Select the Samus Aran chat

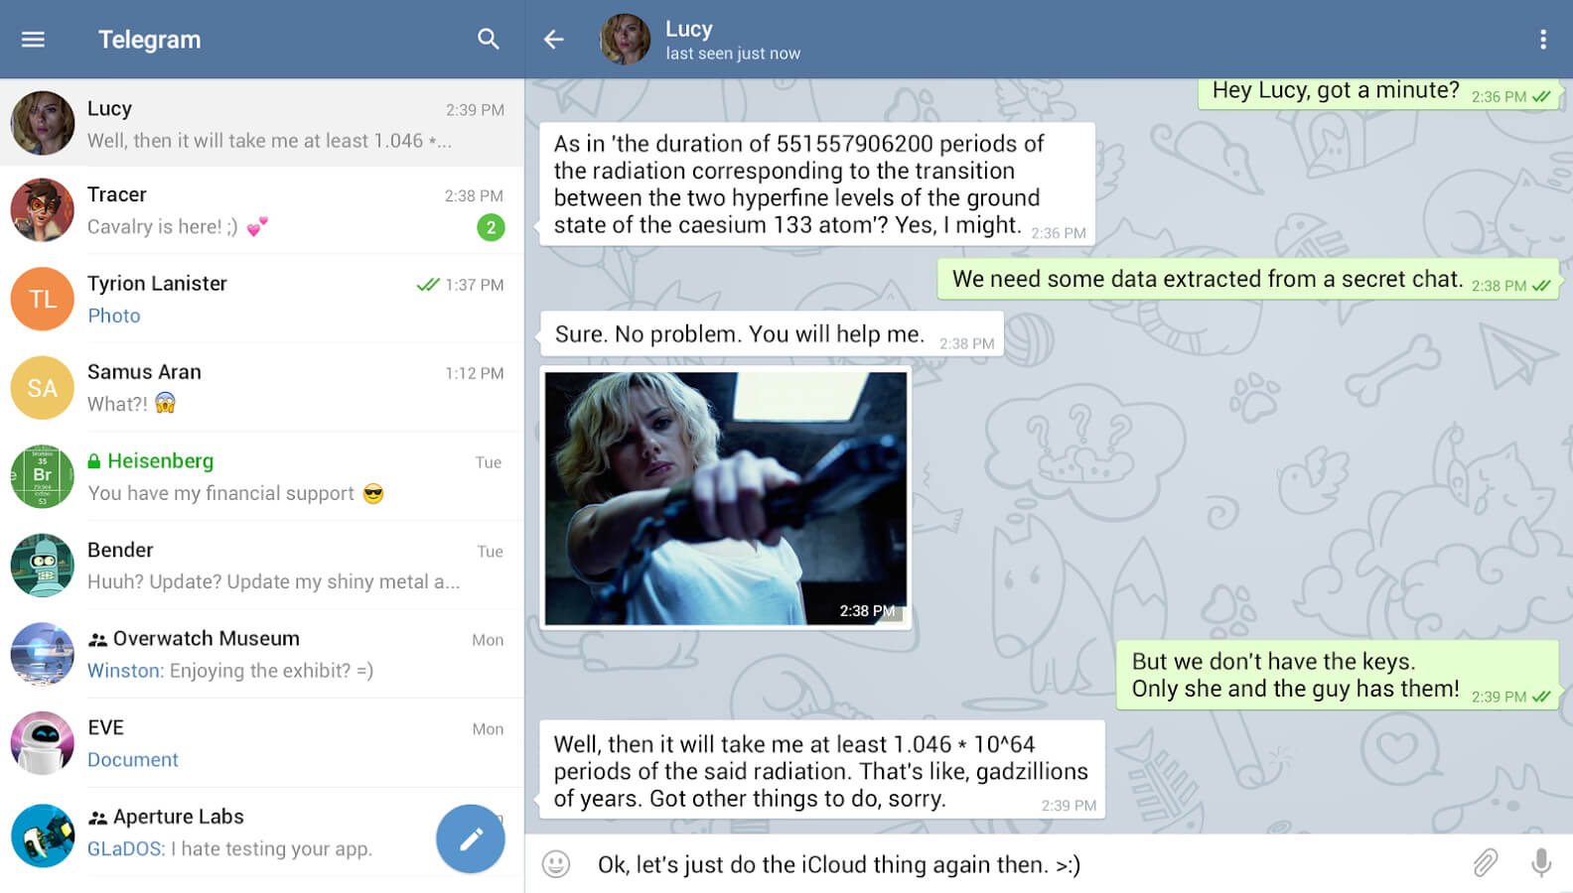click(x=262, y=388)
